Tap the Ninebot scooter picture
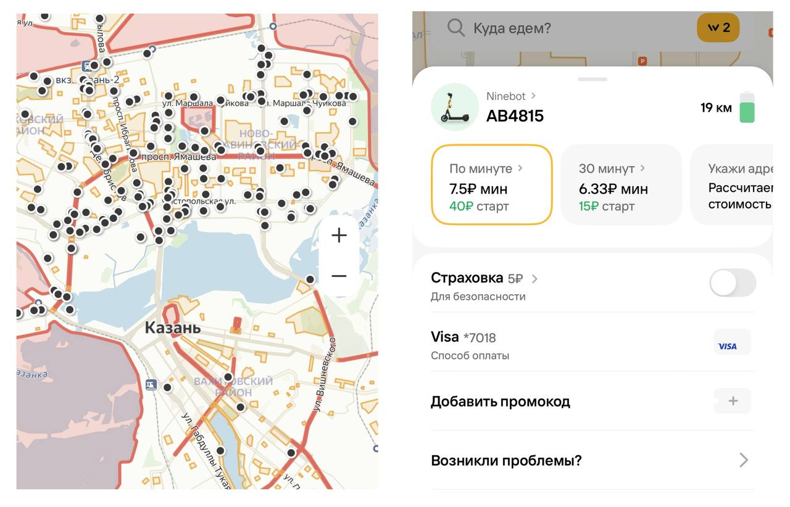 tap(454, 107)
